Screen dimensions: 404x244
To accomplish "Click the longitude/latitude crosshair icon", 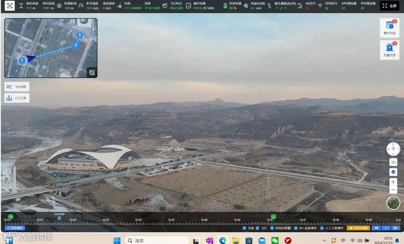I will [119, 6].
